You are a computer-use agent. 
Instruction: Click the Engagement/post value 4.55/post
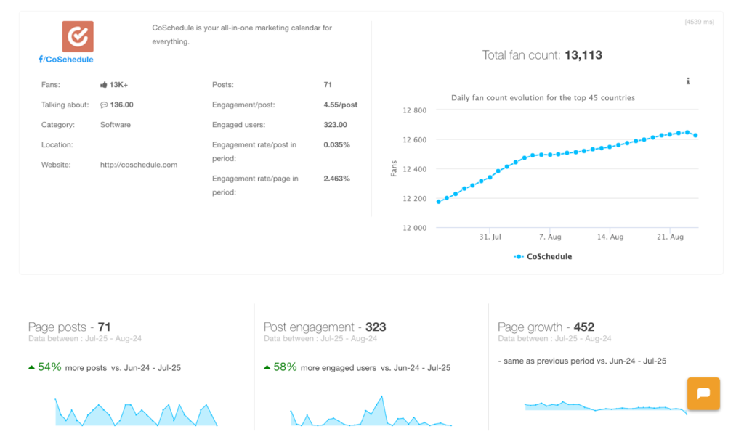341,105
